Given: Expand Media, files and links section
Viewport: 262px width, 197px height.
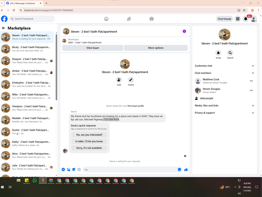Looking at the screenshot, I should pos(224,106).
